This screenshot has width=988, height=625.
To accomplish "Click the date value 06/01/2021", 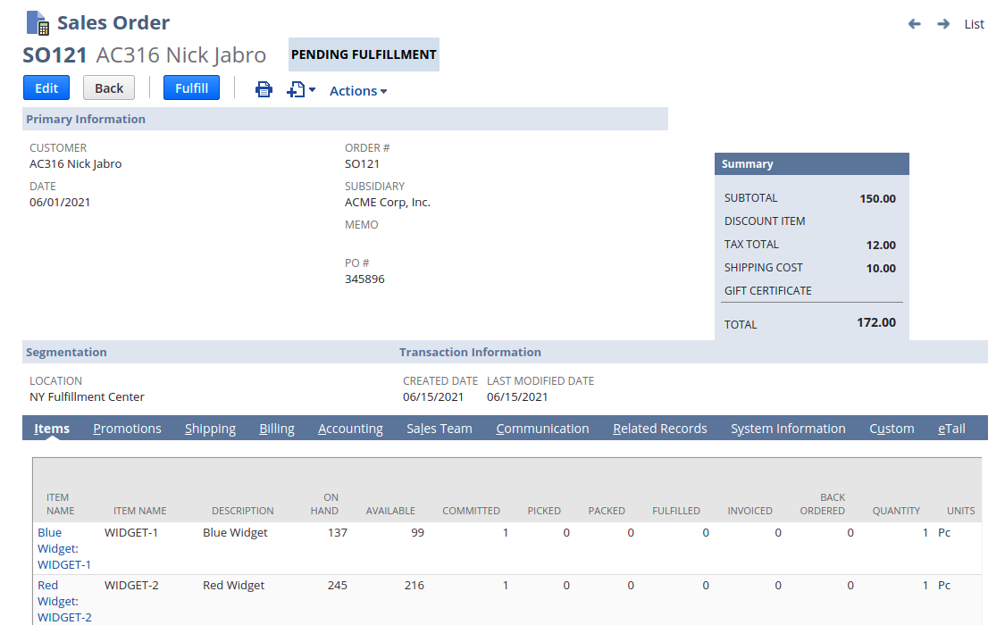I will (x=60, y=203).
